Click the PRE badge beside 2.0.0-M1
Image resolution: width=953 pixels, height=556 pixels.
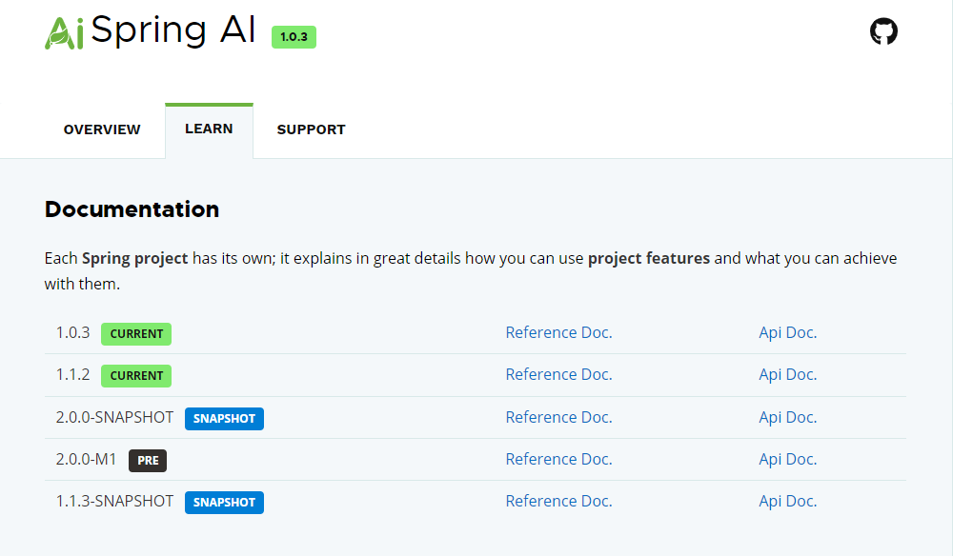click(148, 461)
